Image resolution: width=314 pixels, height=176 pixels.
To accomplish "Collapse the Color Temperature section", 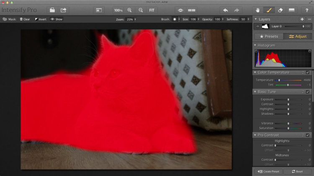I will [x=255, y=72].
